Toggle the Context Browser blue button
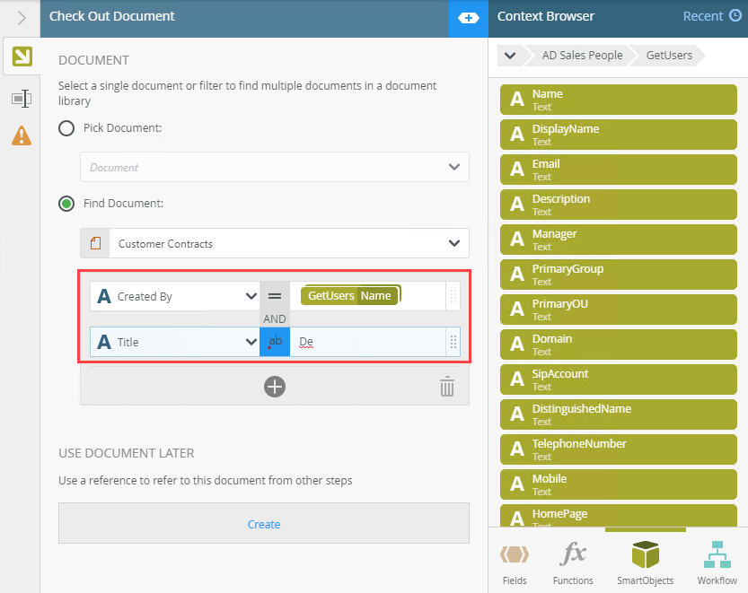748x593 pixels. [468, 17]
